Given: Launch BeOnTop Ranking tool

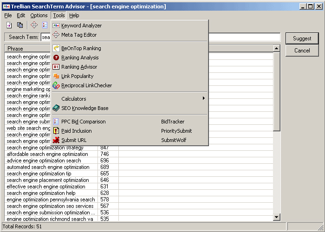Looking at the screenshot, I should click(130, 48).
